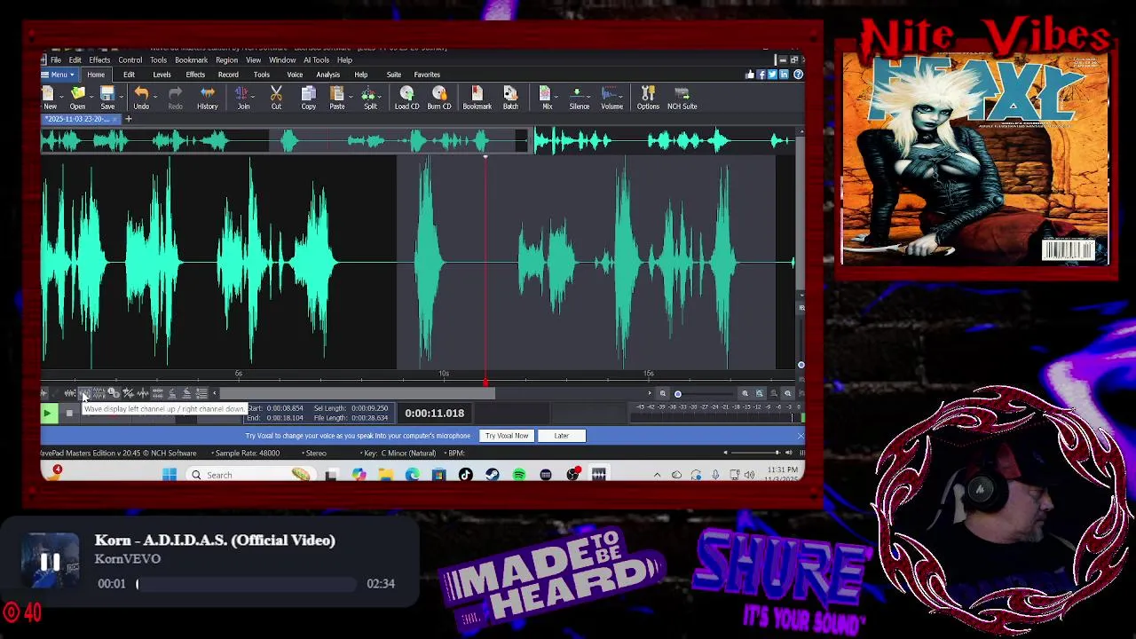Open the Options wrench icon
The height and width of the screenshot is (639, 1136).
(648, 98)
